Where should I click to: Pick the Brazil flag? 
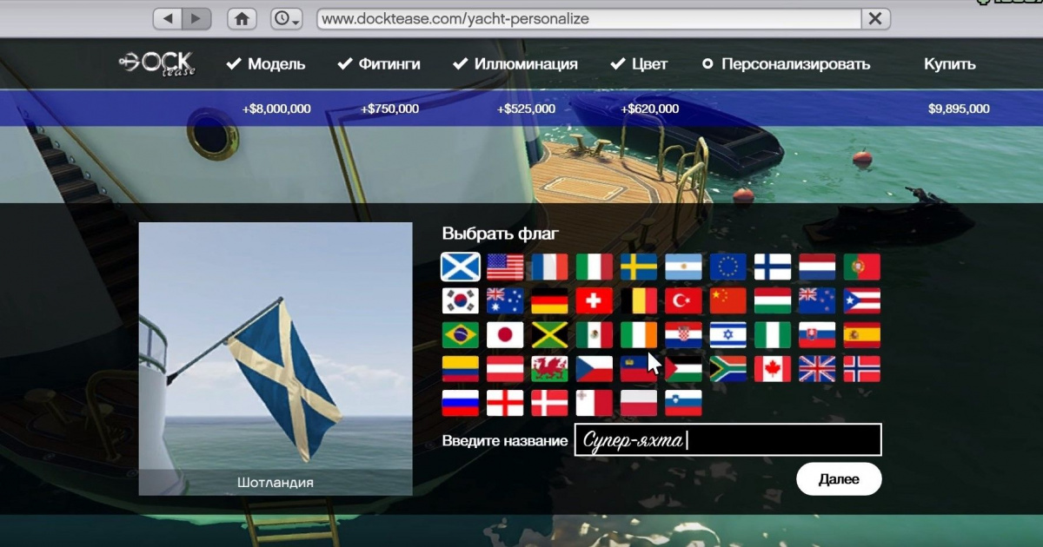[461, 335]
